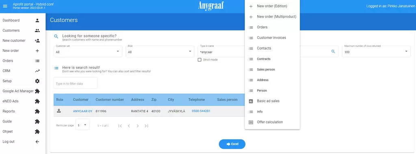Click the JYVÄSKYLÄ city cell
416x154 pixels.
tap(176, 111)
